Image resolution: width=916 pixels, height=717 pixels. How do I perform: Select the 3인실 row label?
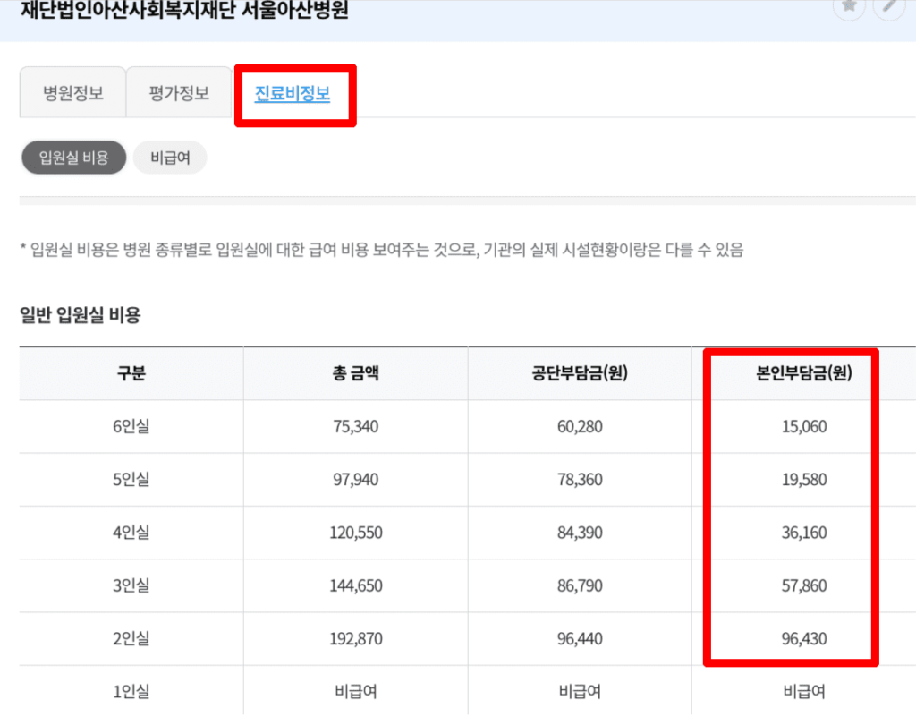[131, 585]
